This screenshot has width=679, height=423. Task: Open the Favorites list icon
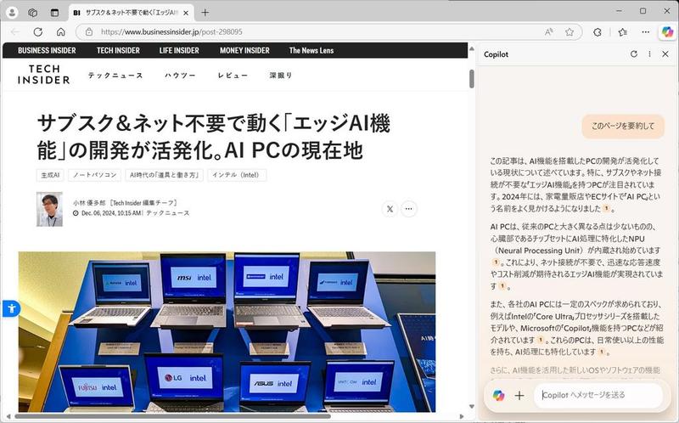pyautogui.click(x=623, y=31)
